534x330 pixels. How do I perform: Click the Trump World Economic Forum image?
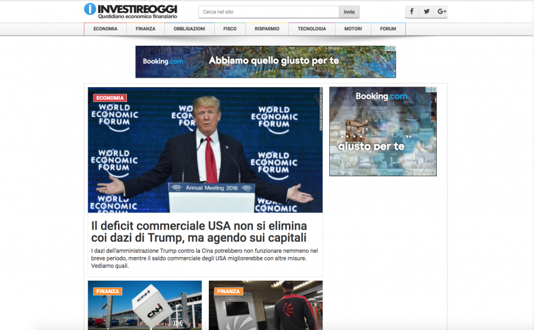(205, 150)
